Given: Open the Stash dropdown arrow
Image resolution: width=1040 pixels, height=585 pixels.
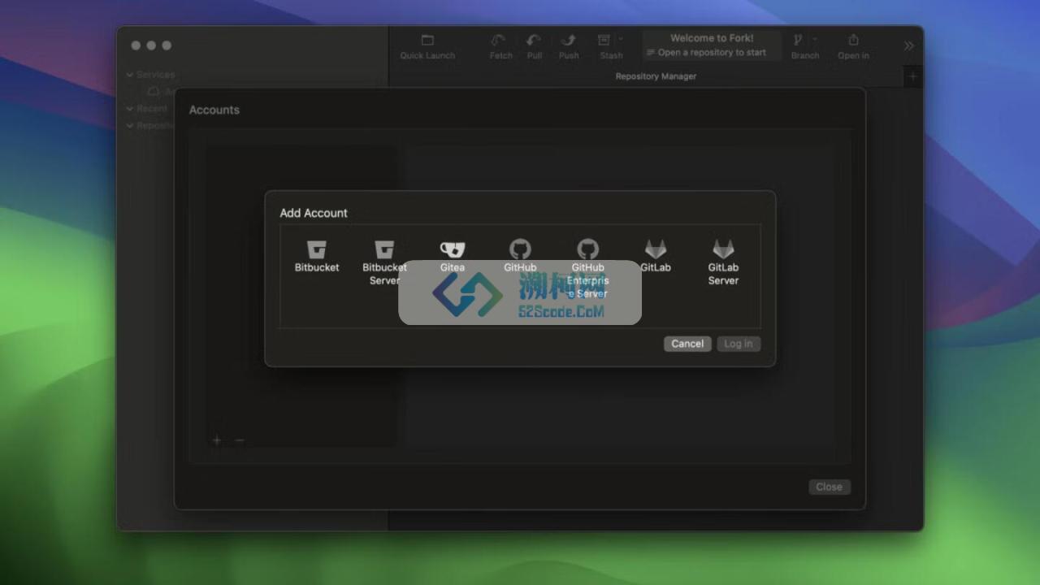Looking at the screenshot, I should [621, 39].
